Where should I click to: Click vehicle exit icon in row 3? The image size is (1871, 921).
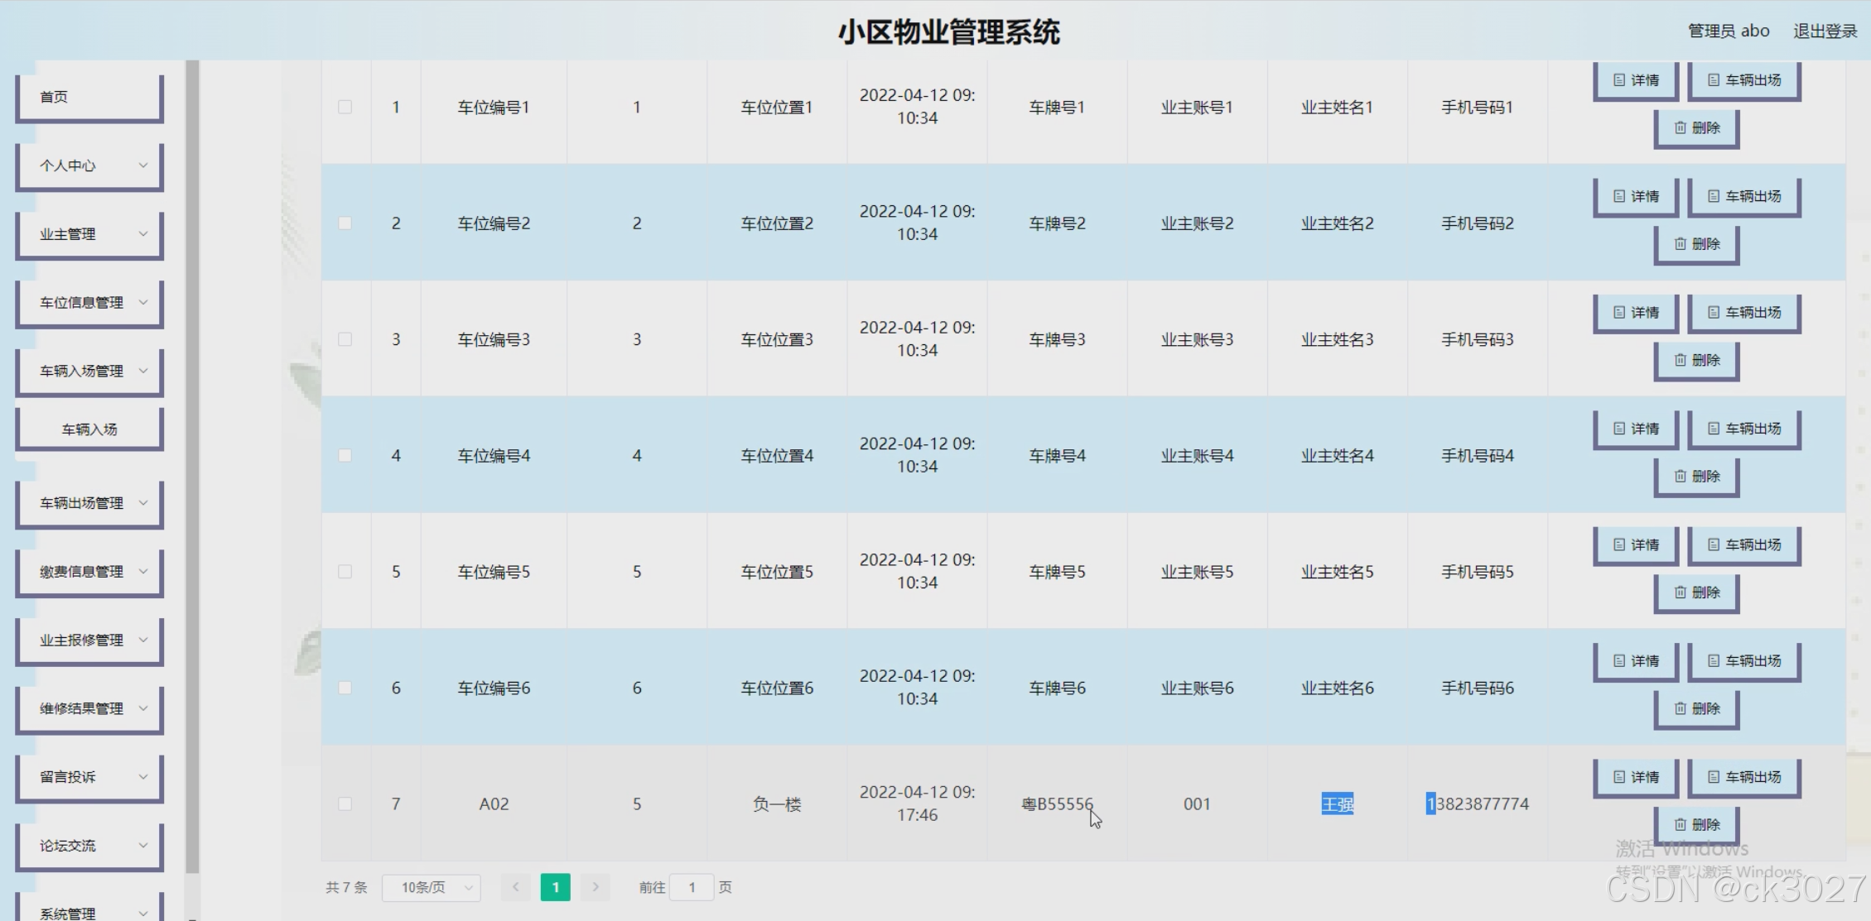1713,313
